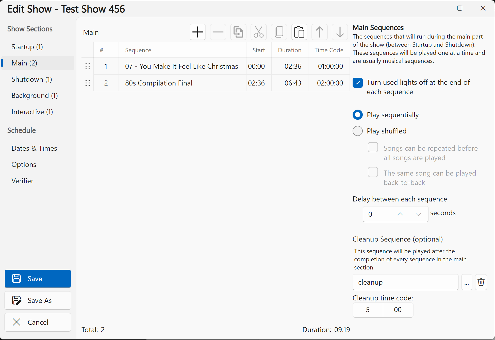Open the Dates & Times section
Image resolution: width=495 pixels, height=340 pixels.
(x=34, y=148)
